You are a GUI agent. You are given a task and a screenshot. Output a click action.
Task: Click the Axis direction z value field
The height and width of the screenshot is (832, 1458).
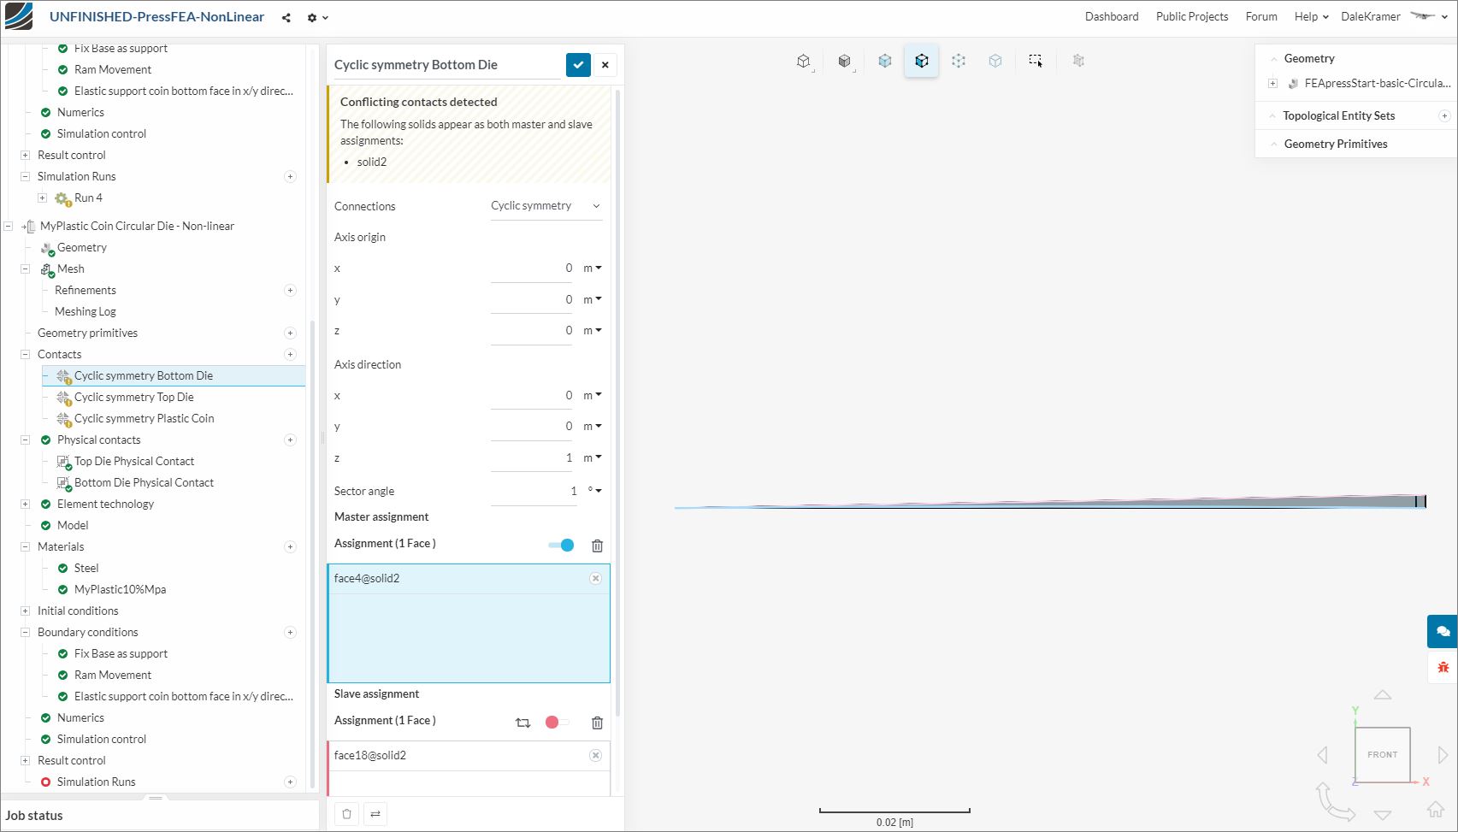[532, 458]
